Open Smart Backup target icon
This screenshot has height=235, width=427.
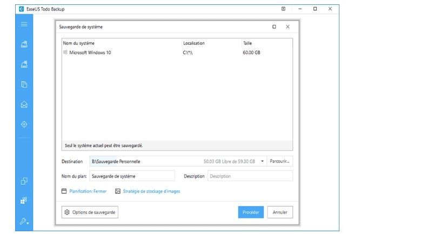(x=24, y=124)
